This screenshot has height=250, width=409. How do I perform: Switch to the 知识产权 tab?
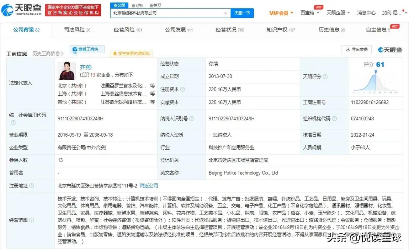(x=281, y=30)
